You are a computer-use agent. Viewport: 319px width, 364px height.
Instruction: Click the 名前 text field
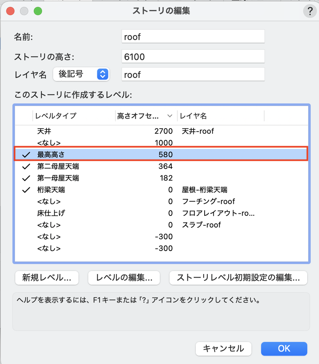click(193, 37)
